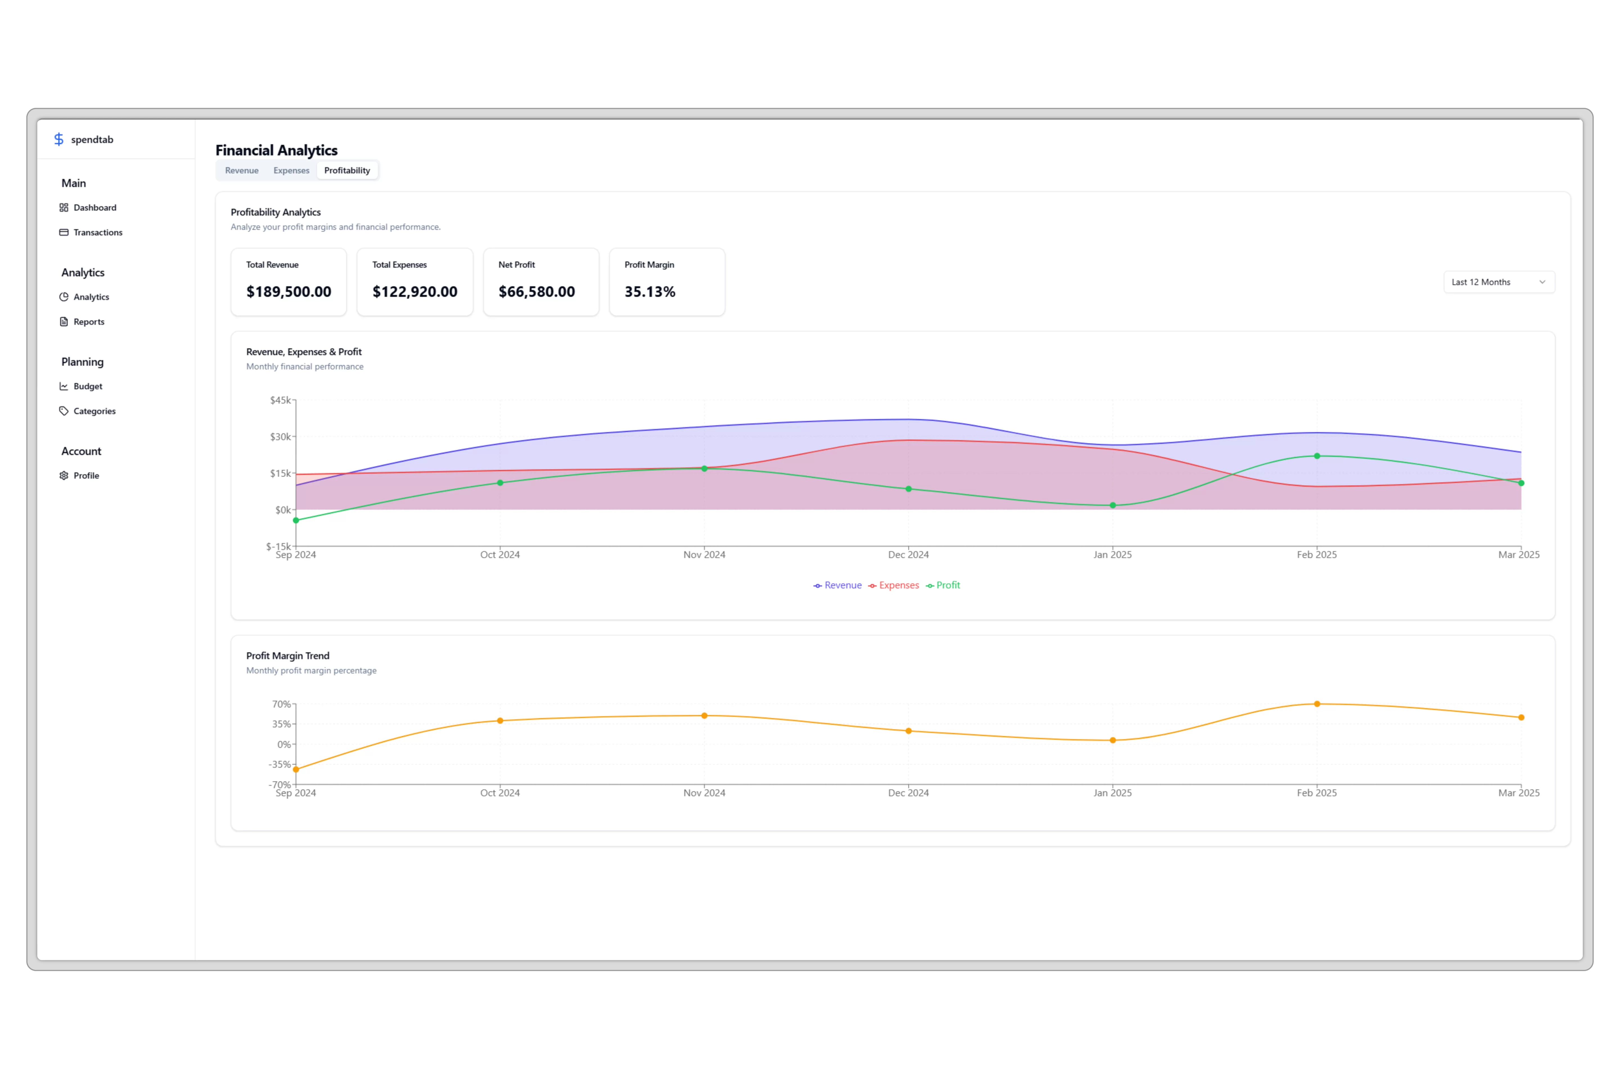The width and height of the screenshot is (1620, 1080).
Task: Click the "70%" axis label
Action: [x=281, y=704]
